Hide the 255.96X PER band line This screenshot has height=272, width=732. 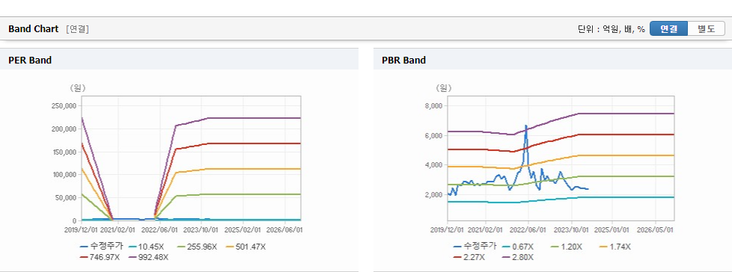[198, 247]
